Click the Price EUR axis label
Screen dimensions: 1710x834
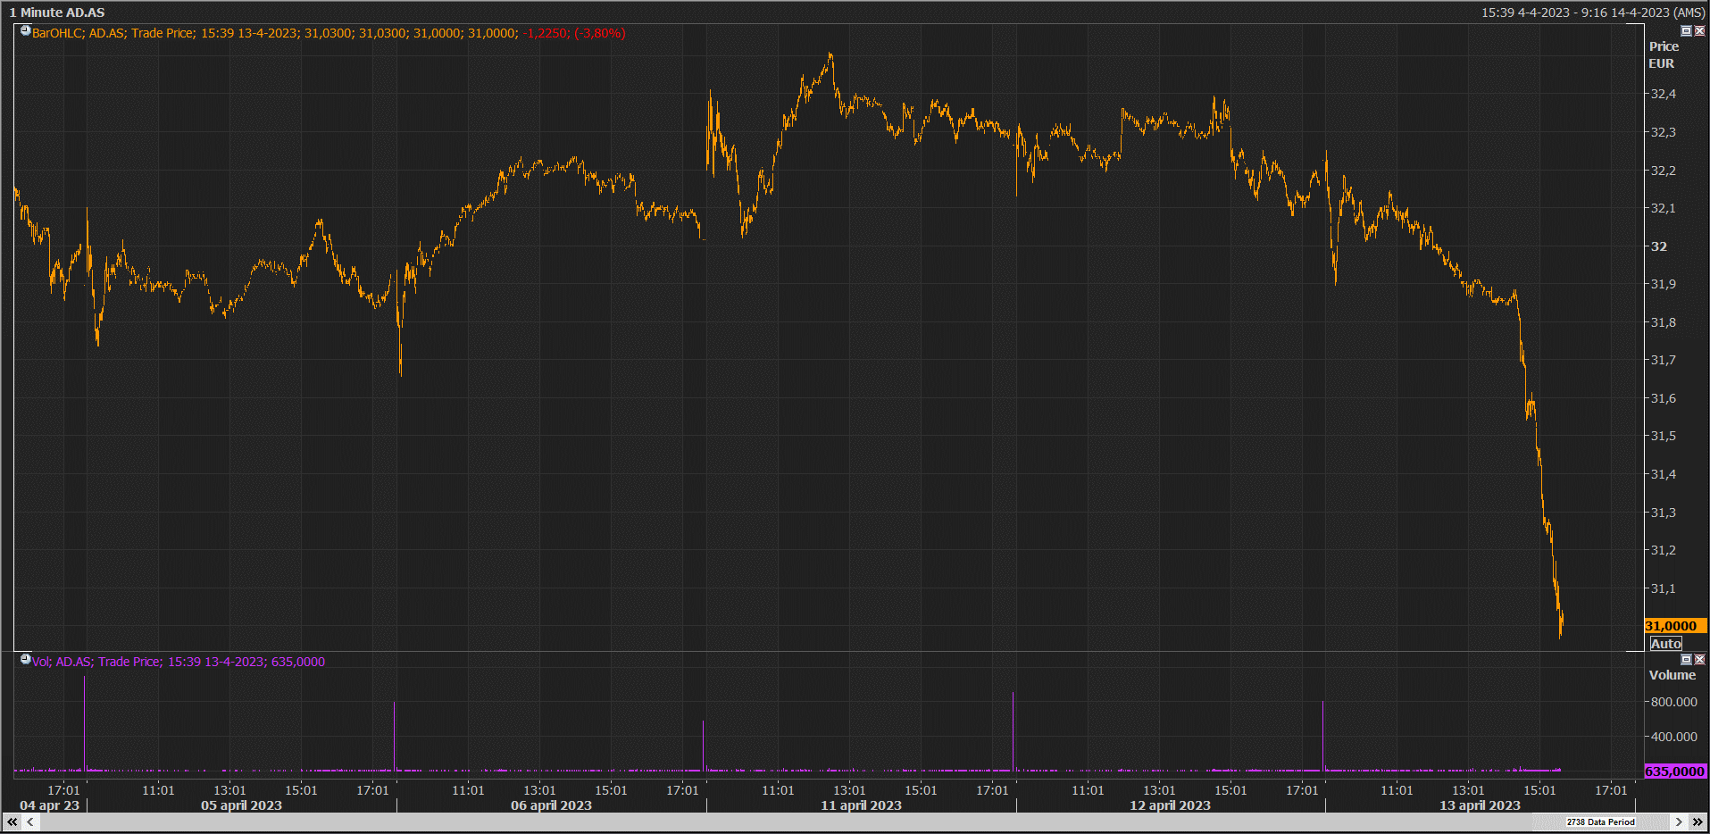click(1663, 54)
